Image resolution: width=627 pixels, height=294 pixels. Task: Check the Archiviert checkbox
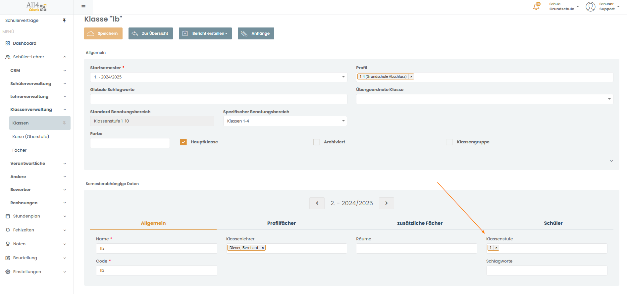(x=317, y=142)
